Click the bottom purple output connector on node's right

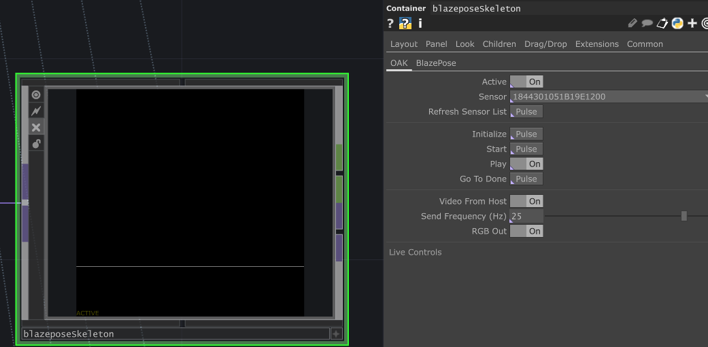pos(339,248)
